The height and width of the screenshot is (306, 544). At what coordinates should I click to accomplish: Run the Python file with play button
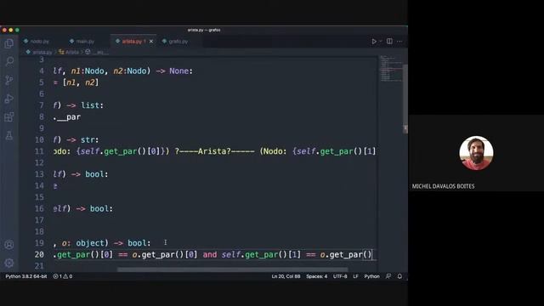[374, 42]
